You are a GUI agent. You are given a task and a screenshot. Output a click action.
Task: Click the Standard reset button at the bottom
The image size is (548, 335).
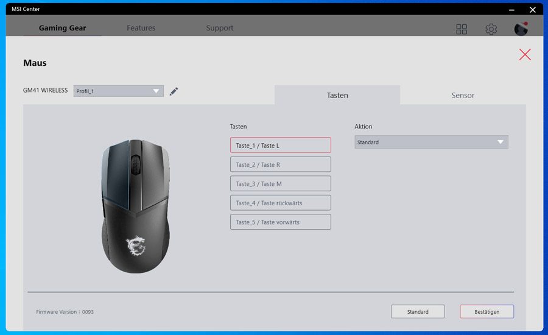click(418, 312)
